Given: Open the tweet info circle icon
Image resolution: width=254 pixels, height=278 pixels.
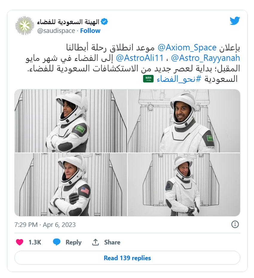Looking at the screenshot, I should point(235,224).
